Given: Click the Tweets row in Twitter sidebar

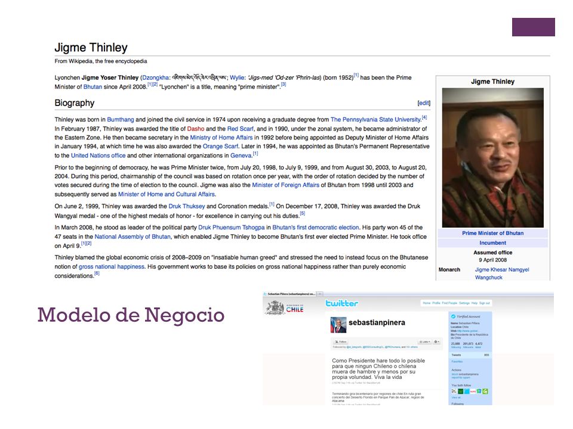Looking at the screenshot, I should pyautogui.click(x=470, y=355).
